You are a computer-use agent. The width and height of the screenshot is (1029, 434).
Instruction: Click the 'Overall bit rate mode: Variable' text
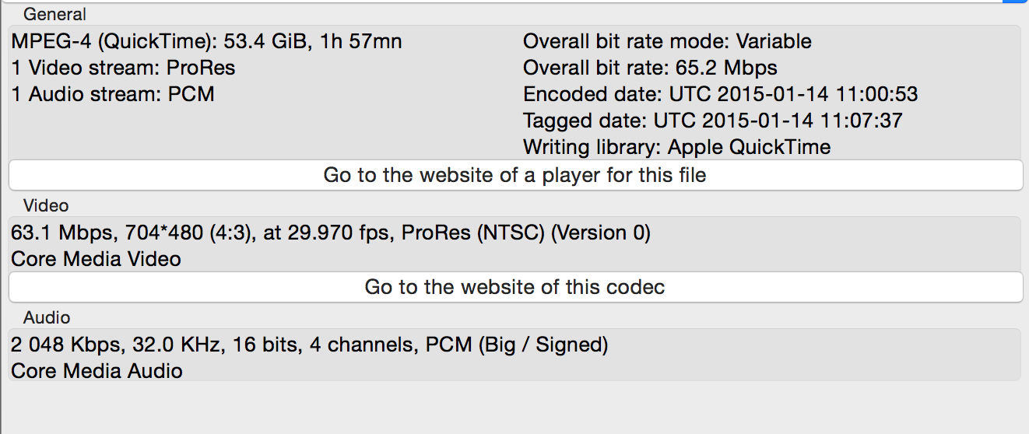667,41
